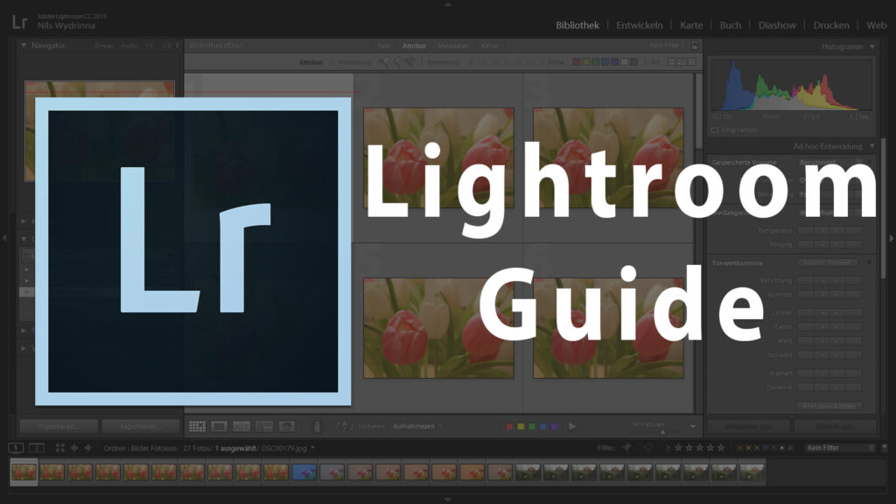
Task: Open the toolbar content dropdown arrow
Action: click(693, 427)
